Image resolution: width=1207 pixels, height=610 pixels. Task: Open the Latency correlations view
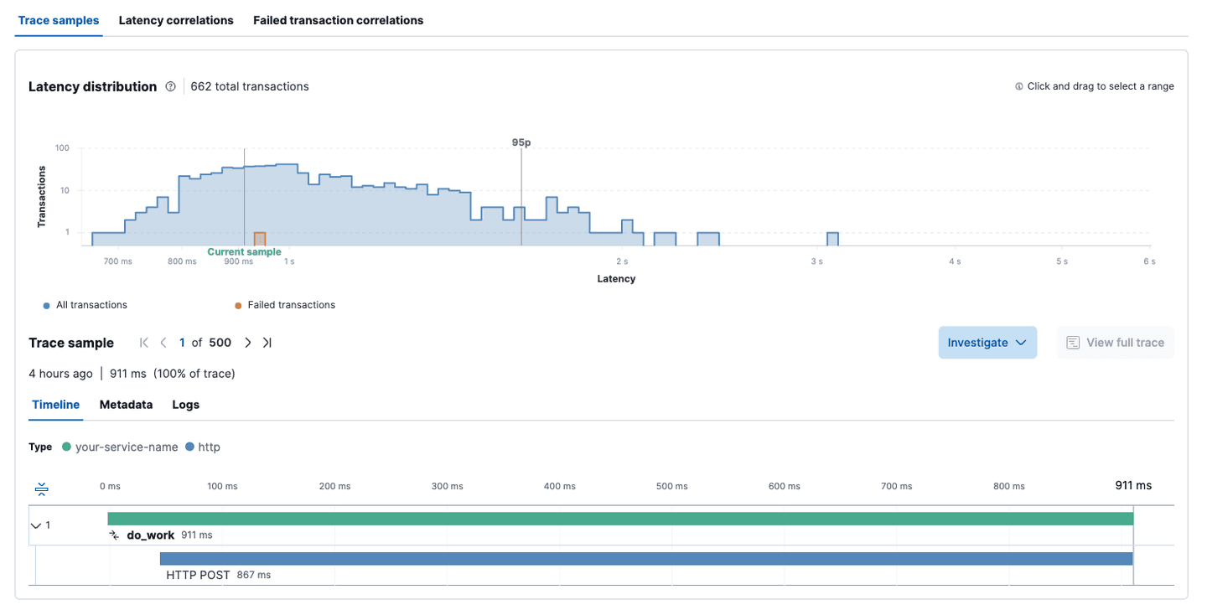pyautogui.click(x=176, y=20)
